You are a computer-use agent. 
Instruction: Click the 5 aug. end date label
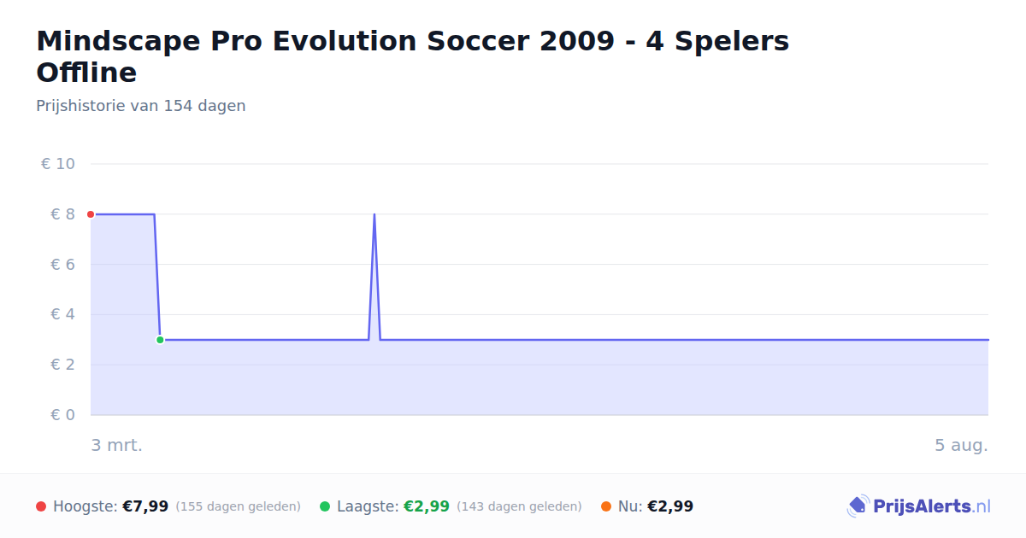[962, 445]
